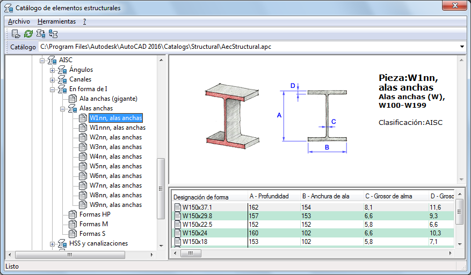
Task: Click the W150x29.8 row document icon
Action: [178, 216]
